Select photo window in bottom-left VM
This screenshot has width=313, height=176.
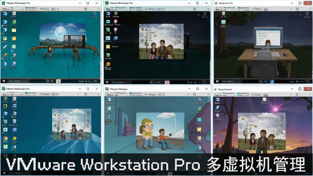point(72,125)
